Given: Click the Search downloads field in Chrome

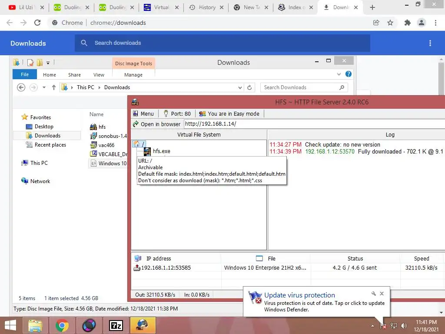Looking at the screenshot, I should (222, 43).
